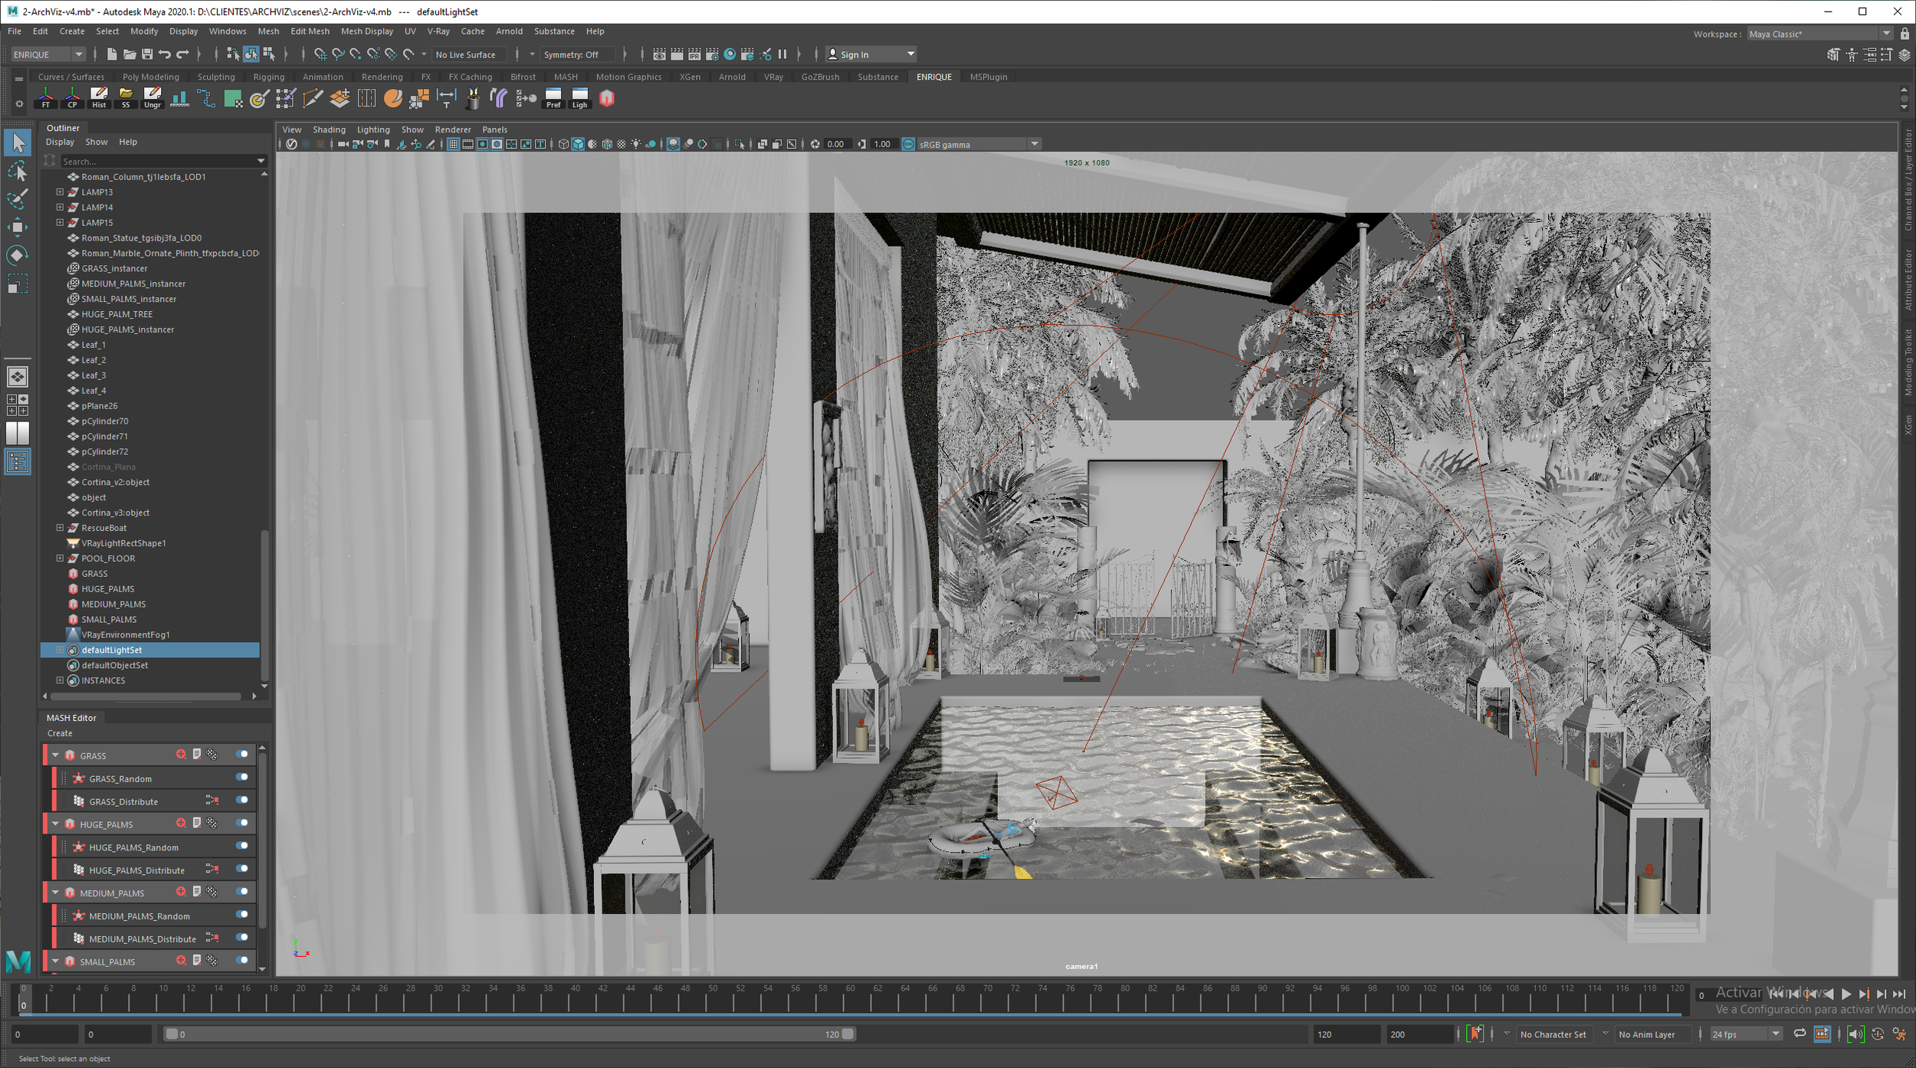Toggle MEDIUM_PALMS_Distribute node enable switch
This screenshot has width=1916, height=1068.
pyautogui.click(x=242, y=937)
